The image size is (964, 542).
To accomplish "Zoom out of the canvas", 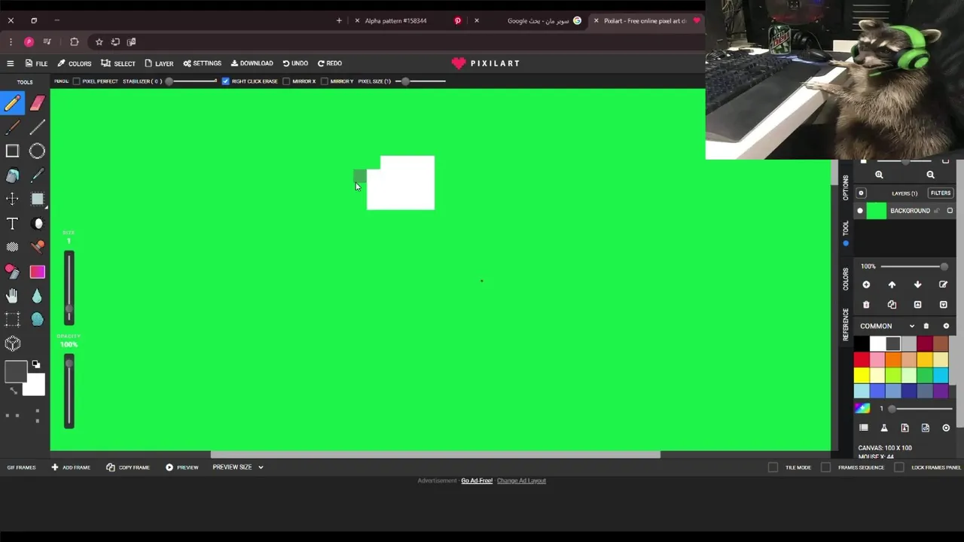I will 930,175.
